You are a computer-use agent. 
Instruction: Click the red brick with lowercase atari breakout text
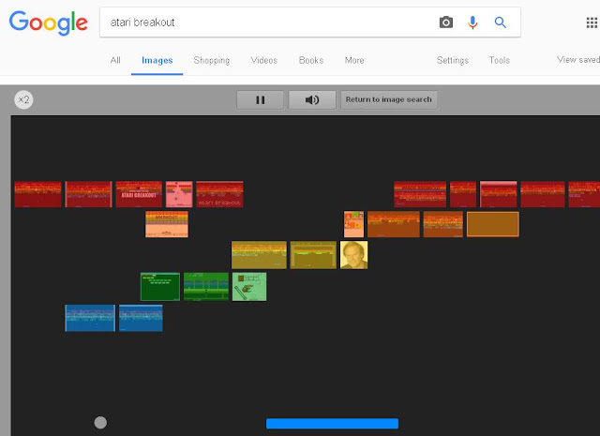(219, 194)
